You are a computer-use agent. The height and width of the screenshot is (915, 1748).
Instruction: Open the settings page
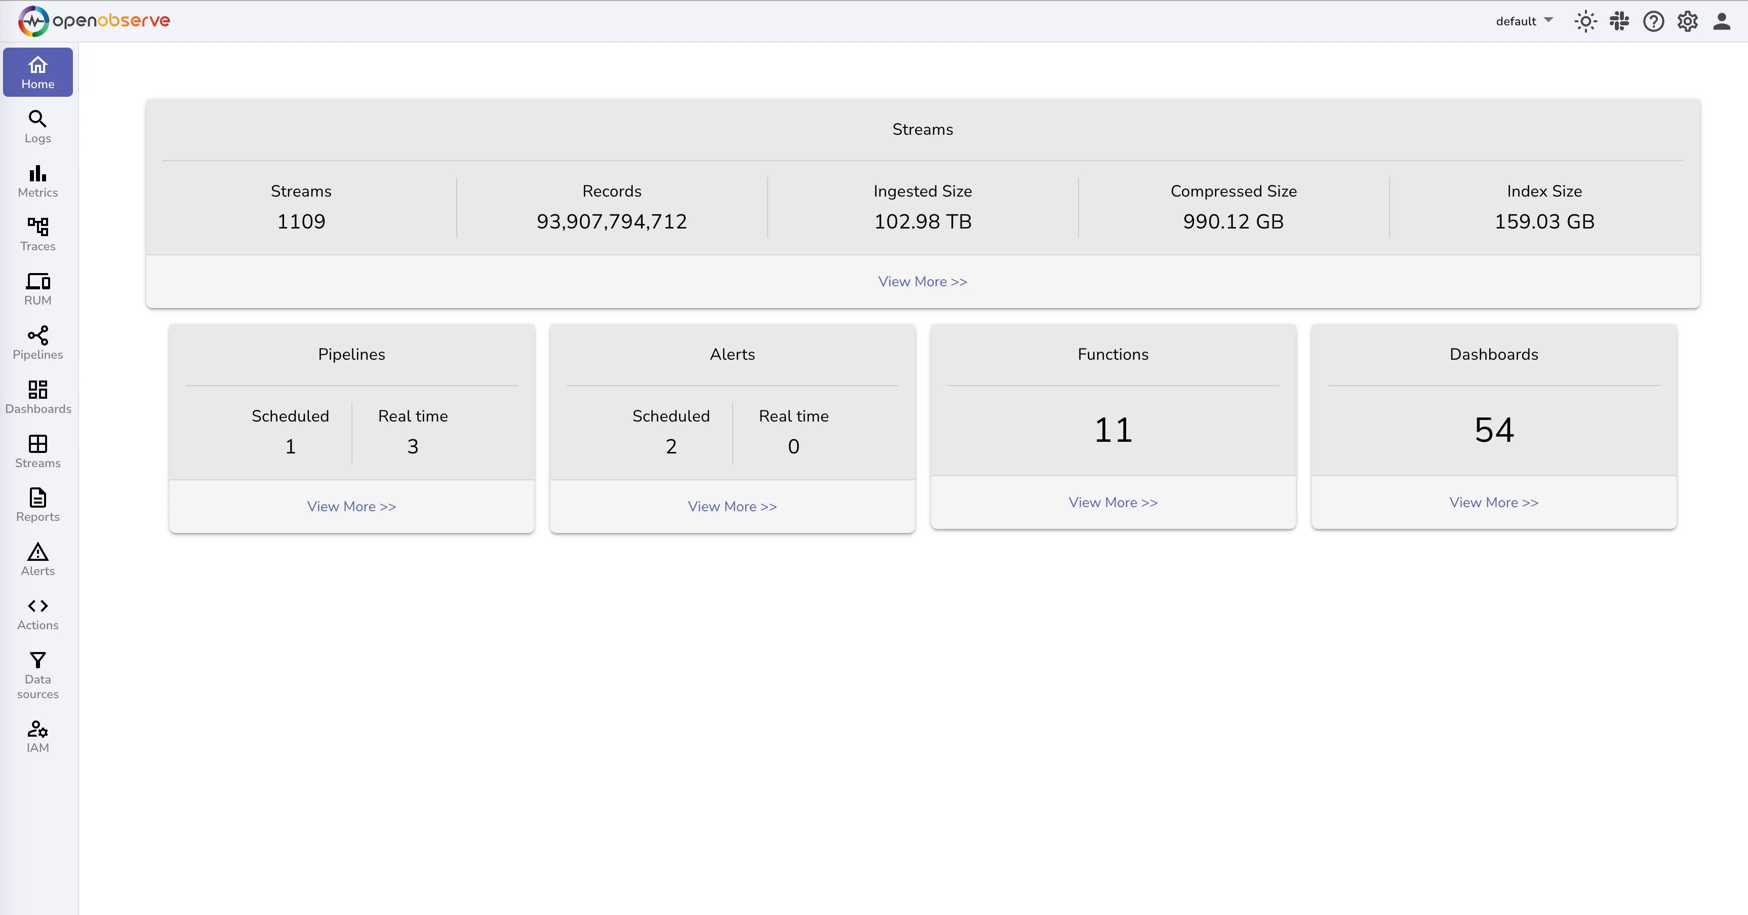point(1688,21)
